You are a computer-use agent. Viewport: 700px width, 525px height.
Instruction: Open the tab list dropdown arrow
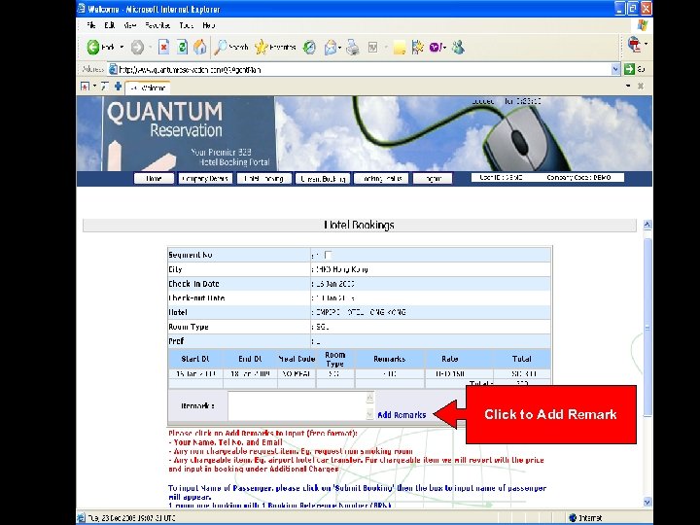tap(628, 86)
